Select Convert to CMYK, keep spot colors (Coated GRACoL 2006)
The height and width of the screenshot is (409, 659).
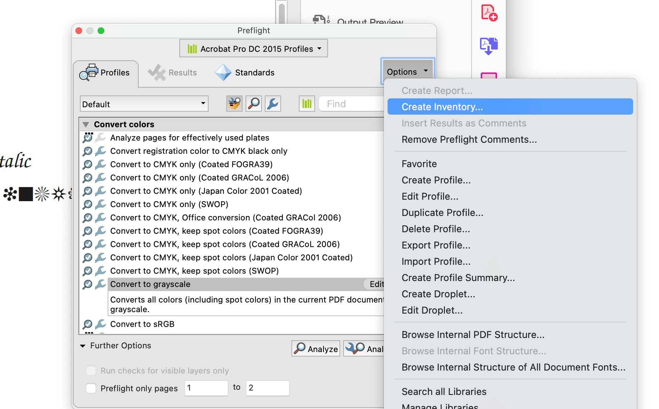click(225, 244)
